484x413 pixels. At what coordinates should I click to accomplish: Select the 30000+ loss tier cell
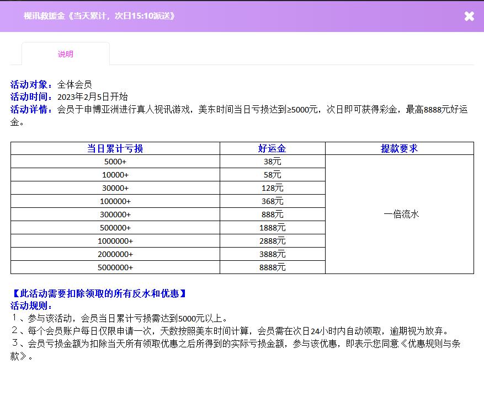(115, 188)
